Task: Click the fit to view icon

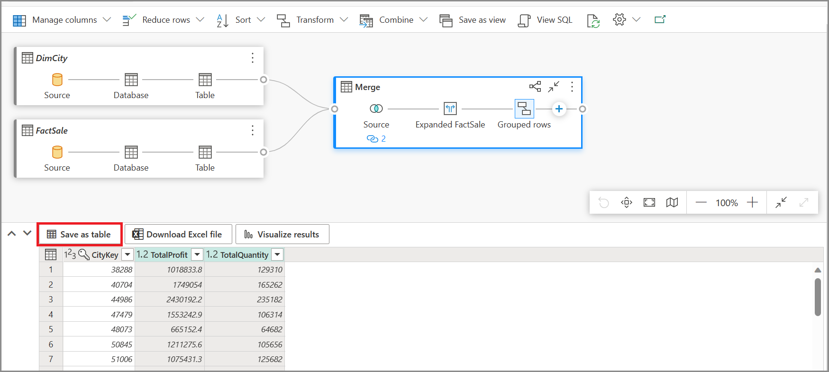Action: (649, 203)
